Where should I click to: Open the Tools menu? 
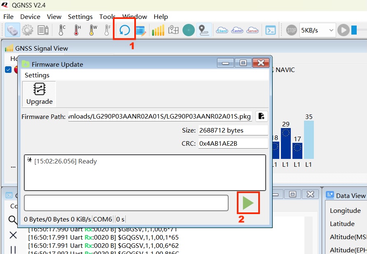pos(107,17)
